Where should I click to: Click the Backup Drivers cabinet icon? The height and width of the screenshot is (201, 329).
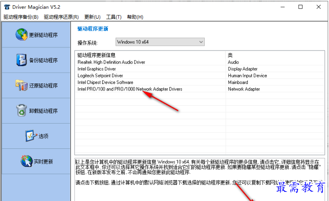pyautogui.click(x=21, y=60)
